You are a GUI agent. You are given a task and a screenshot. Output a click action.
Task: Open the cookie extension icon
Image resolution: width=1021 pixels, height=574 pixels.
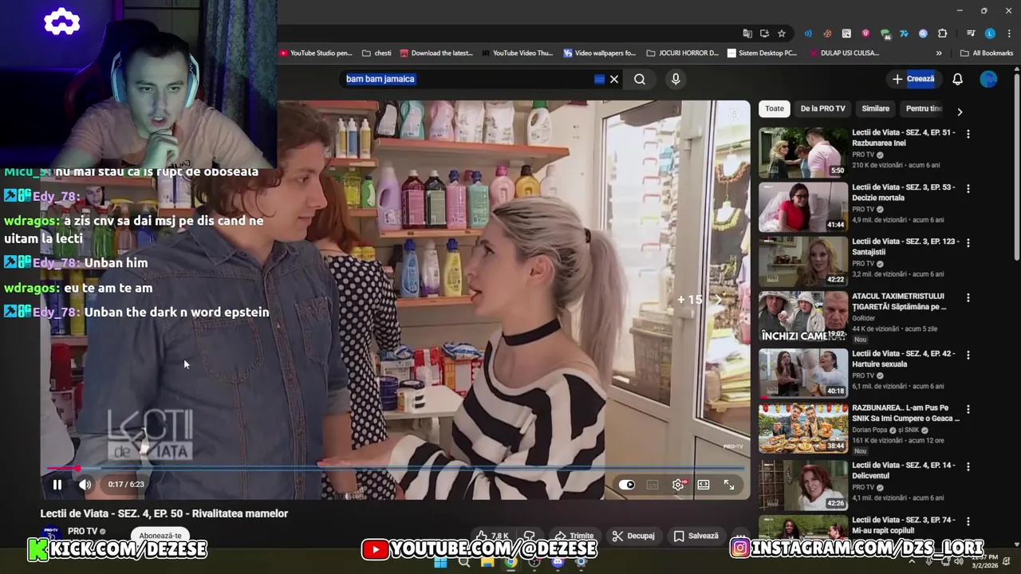click(827, 33)
